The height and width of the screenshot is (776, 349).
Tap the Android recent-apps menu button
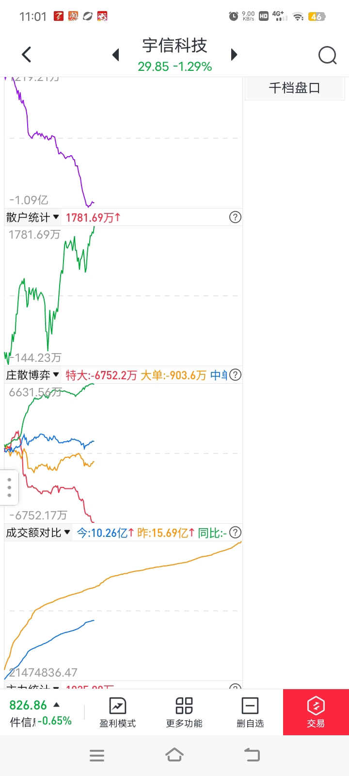coord(97,756)
